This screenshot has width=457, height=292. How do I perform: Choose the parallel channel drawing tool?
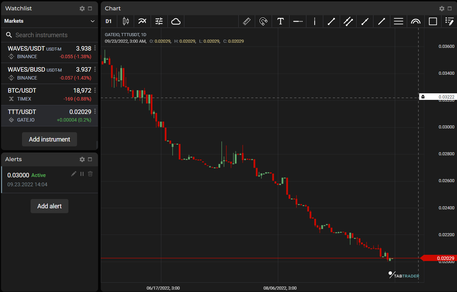click(x=348, y=21)
